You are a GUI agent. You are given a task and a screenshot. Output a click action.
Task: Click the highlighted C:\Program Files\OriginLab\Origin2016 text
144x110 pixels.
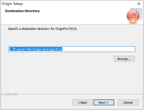pyautogui.click(x=36, y=49)
